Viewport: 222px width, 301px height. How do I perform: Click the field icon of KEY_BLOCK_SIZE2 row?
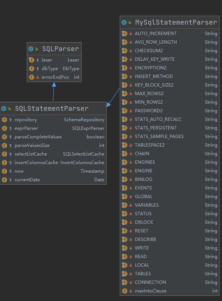click(x=125, y=85)
